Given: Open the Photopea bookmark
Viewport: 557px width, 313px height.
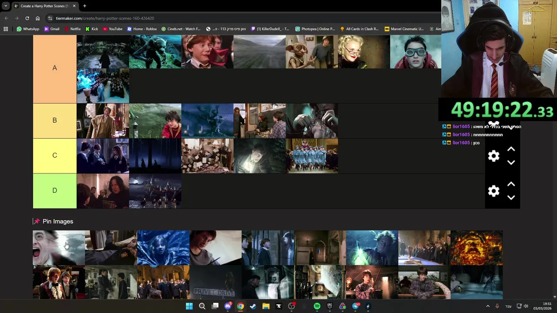Looking at the screenshot, I should point(315,29).
